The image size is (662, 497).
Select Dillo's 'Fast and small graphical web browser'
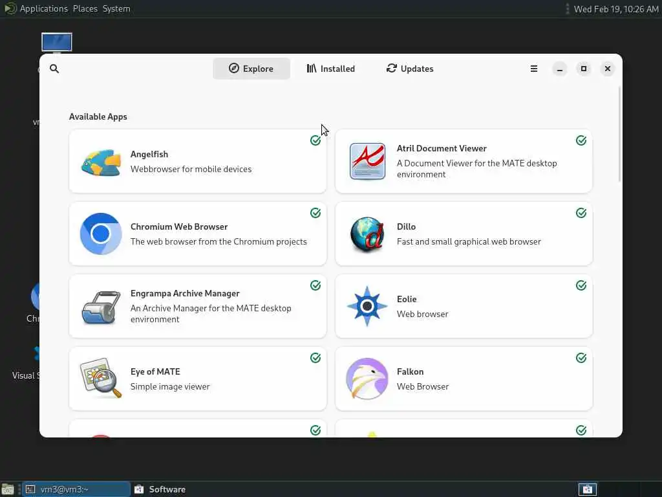(x=469, y=242)
